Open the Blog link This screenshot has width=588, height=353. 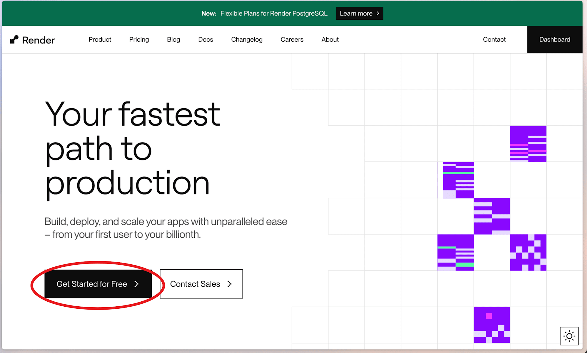click(x=174, y=40)
